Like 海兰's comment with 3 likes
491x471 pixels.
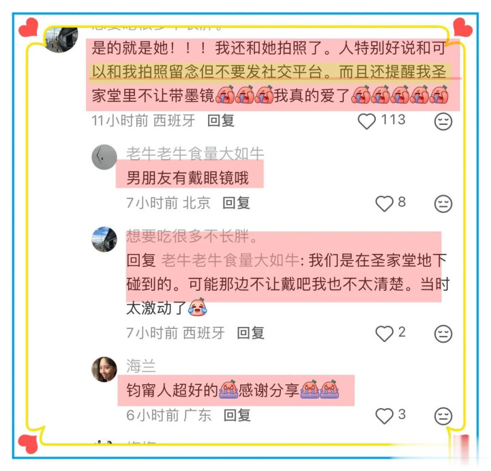[x=384, y=416]
